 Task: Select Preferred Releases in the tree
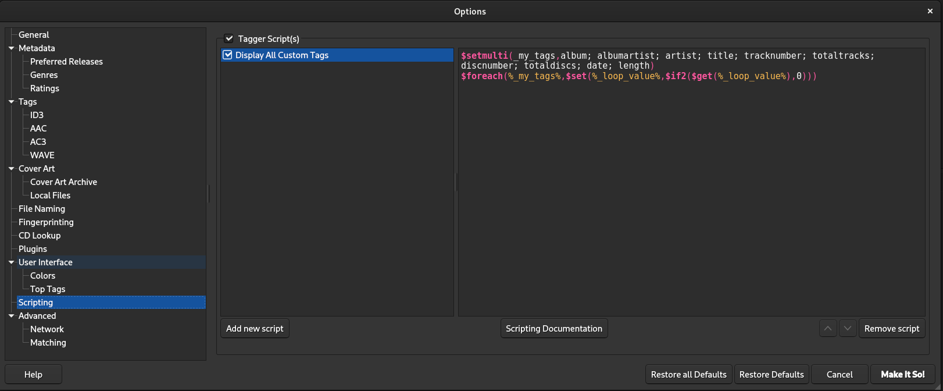pos(66,62)
